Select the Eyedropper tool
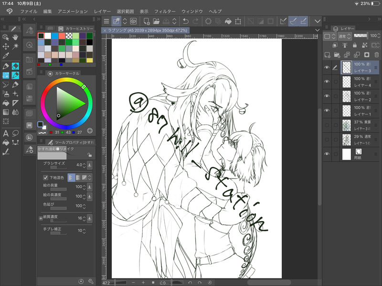Screen dimensions: 382x286 pos(6,56)
